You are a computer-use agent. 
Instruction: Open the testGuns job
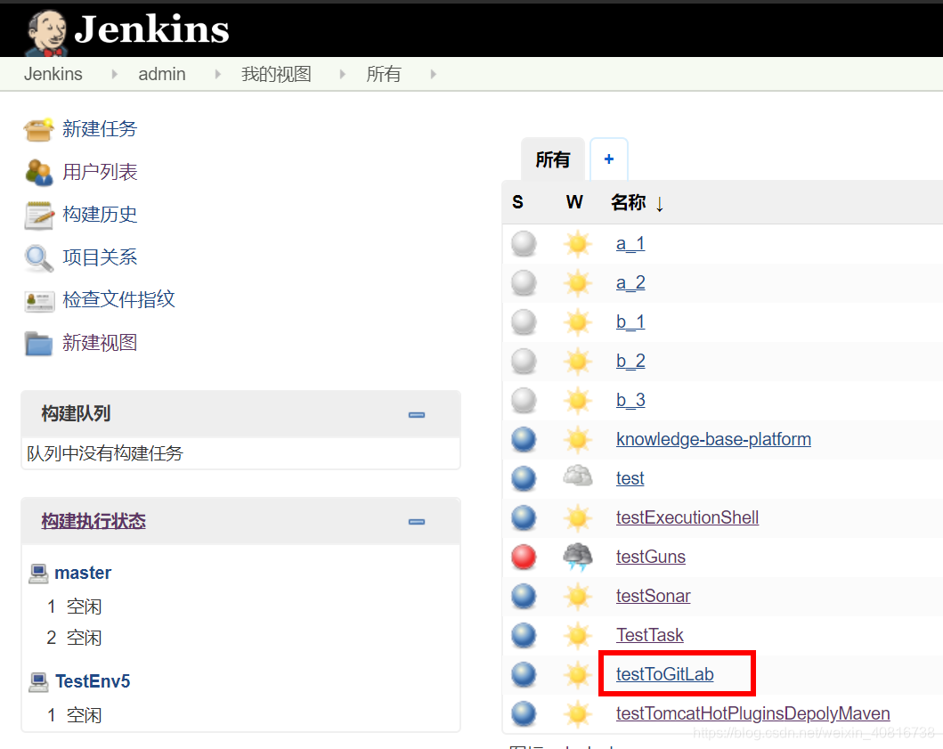point(651,558)
